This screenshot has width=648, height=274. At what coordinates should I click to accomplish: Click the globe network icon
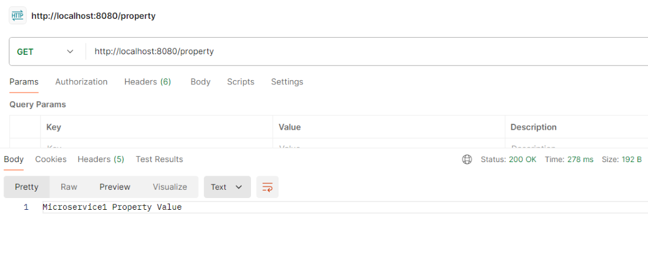[467, 159]
